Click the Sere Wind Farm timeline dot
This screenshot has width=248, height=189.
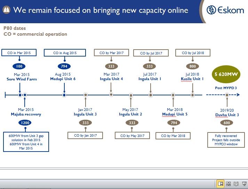click(x=20, y=95)
